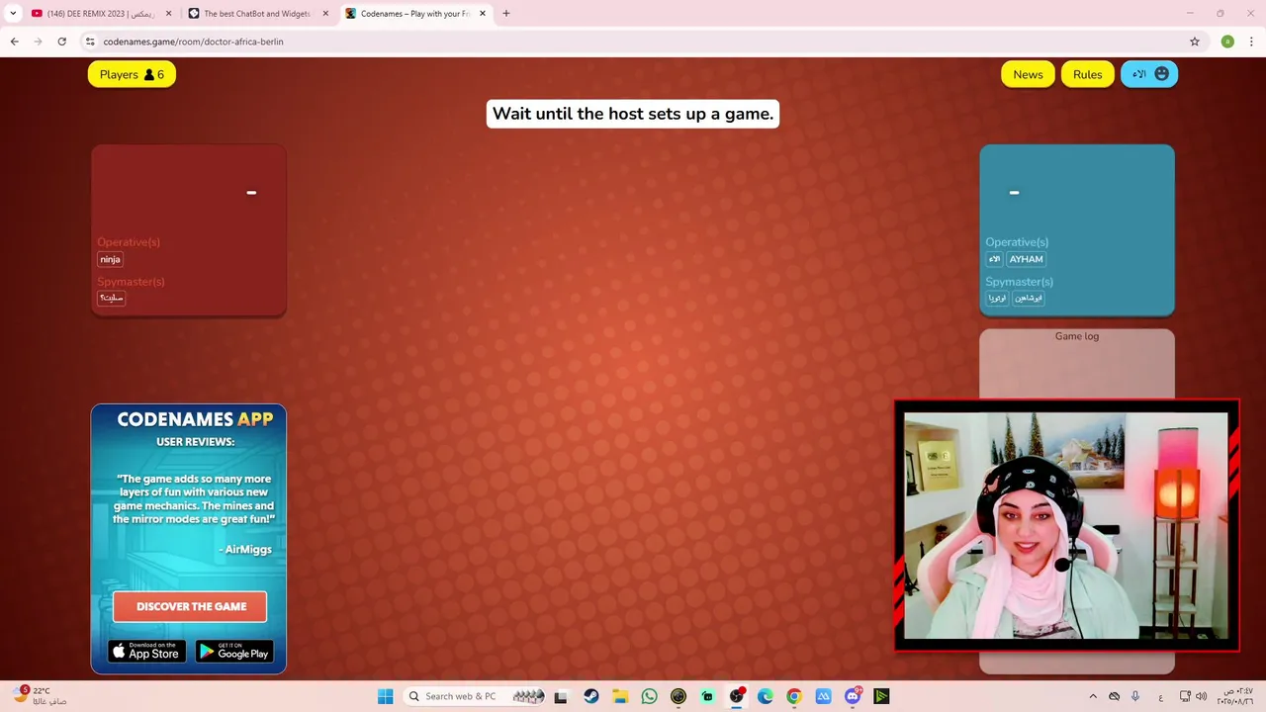Image resolution: width=1266 pixels, height=712 pixels.
Task: Open the App Store download badge
Action: click(x=146, y=651)
